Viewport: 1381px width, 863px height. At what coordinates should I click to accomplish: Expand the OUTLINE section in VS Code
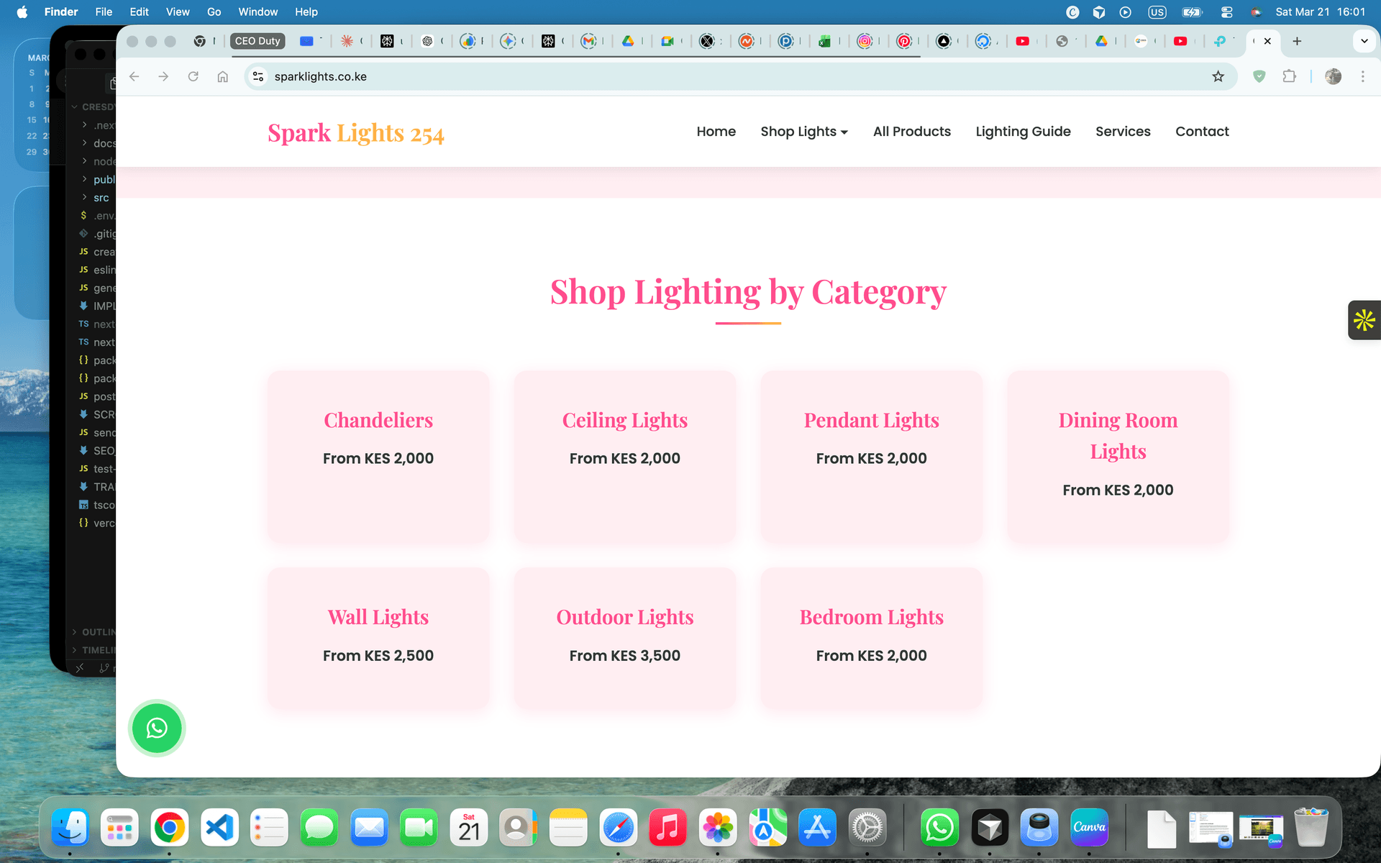click(x=94, y=632)
